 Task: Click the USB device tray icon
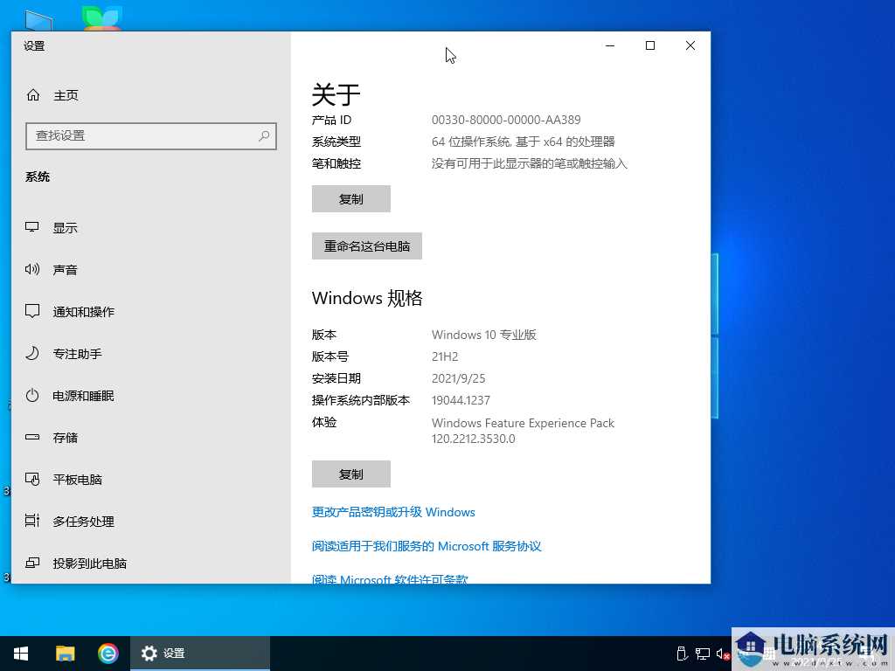pyautogui.click(x=682, y=654)
